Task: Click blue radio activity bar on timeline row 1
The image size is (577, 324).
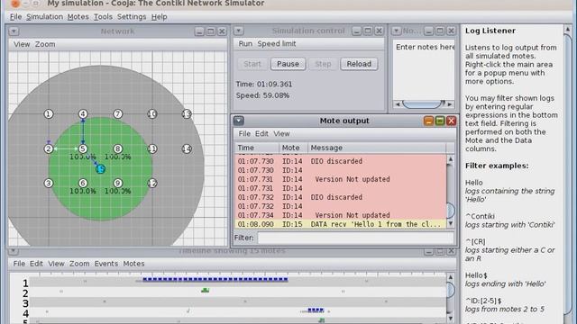Action: 215,280
